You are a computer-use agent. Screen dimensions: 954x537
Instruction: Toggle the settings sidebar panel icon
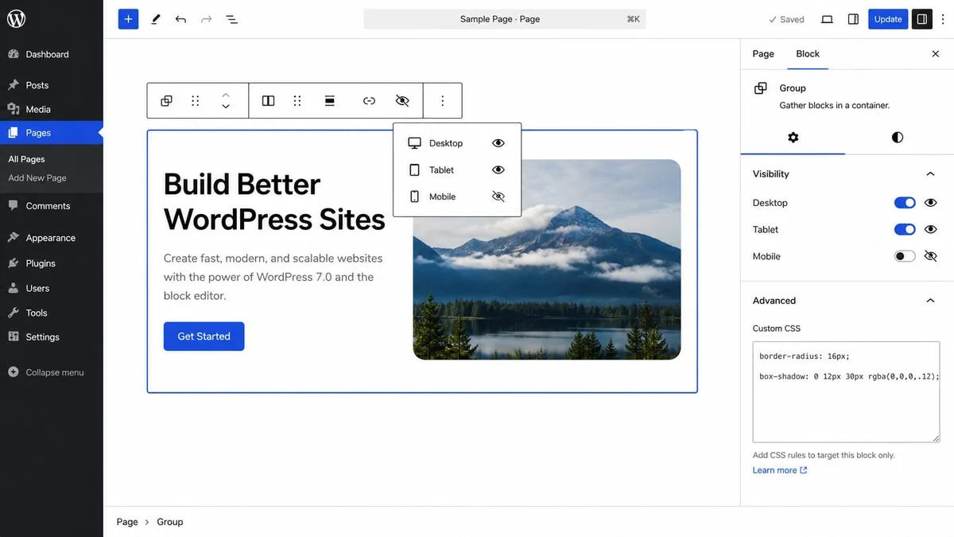853,19
